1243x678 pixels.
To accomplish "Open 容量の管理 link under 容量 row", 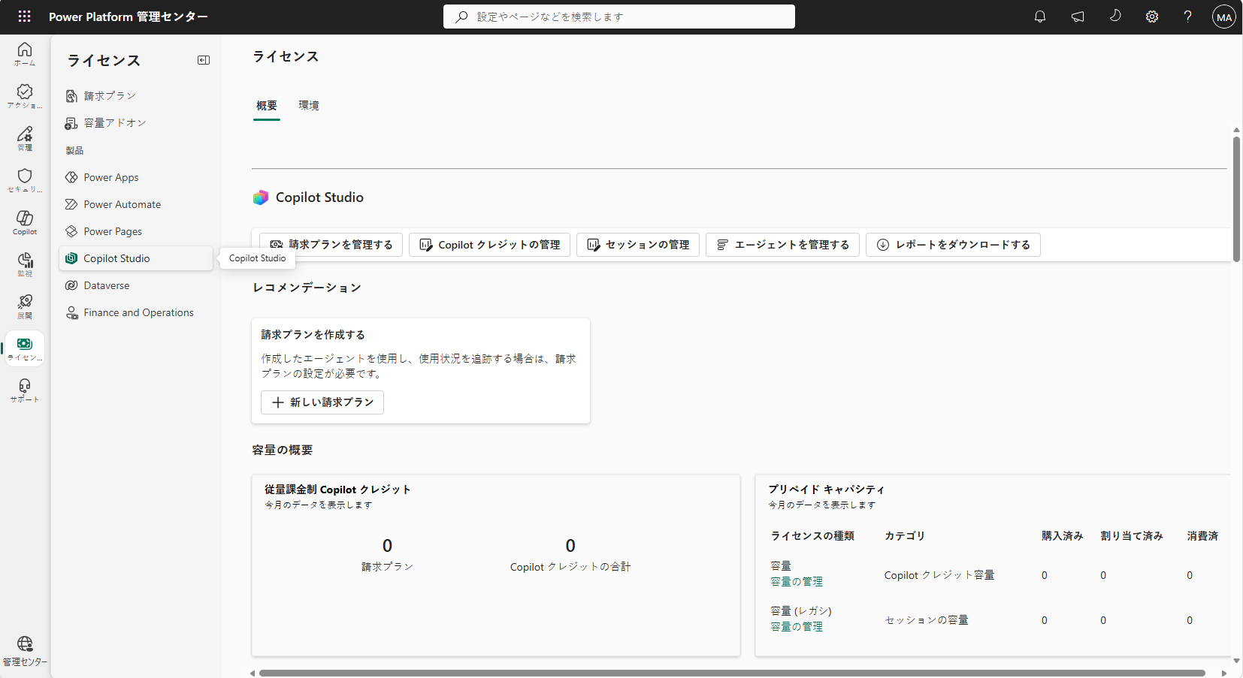I will point(797,582).
